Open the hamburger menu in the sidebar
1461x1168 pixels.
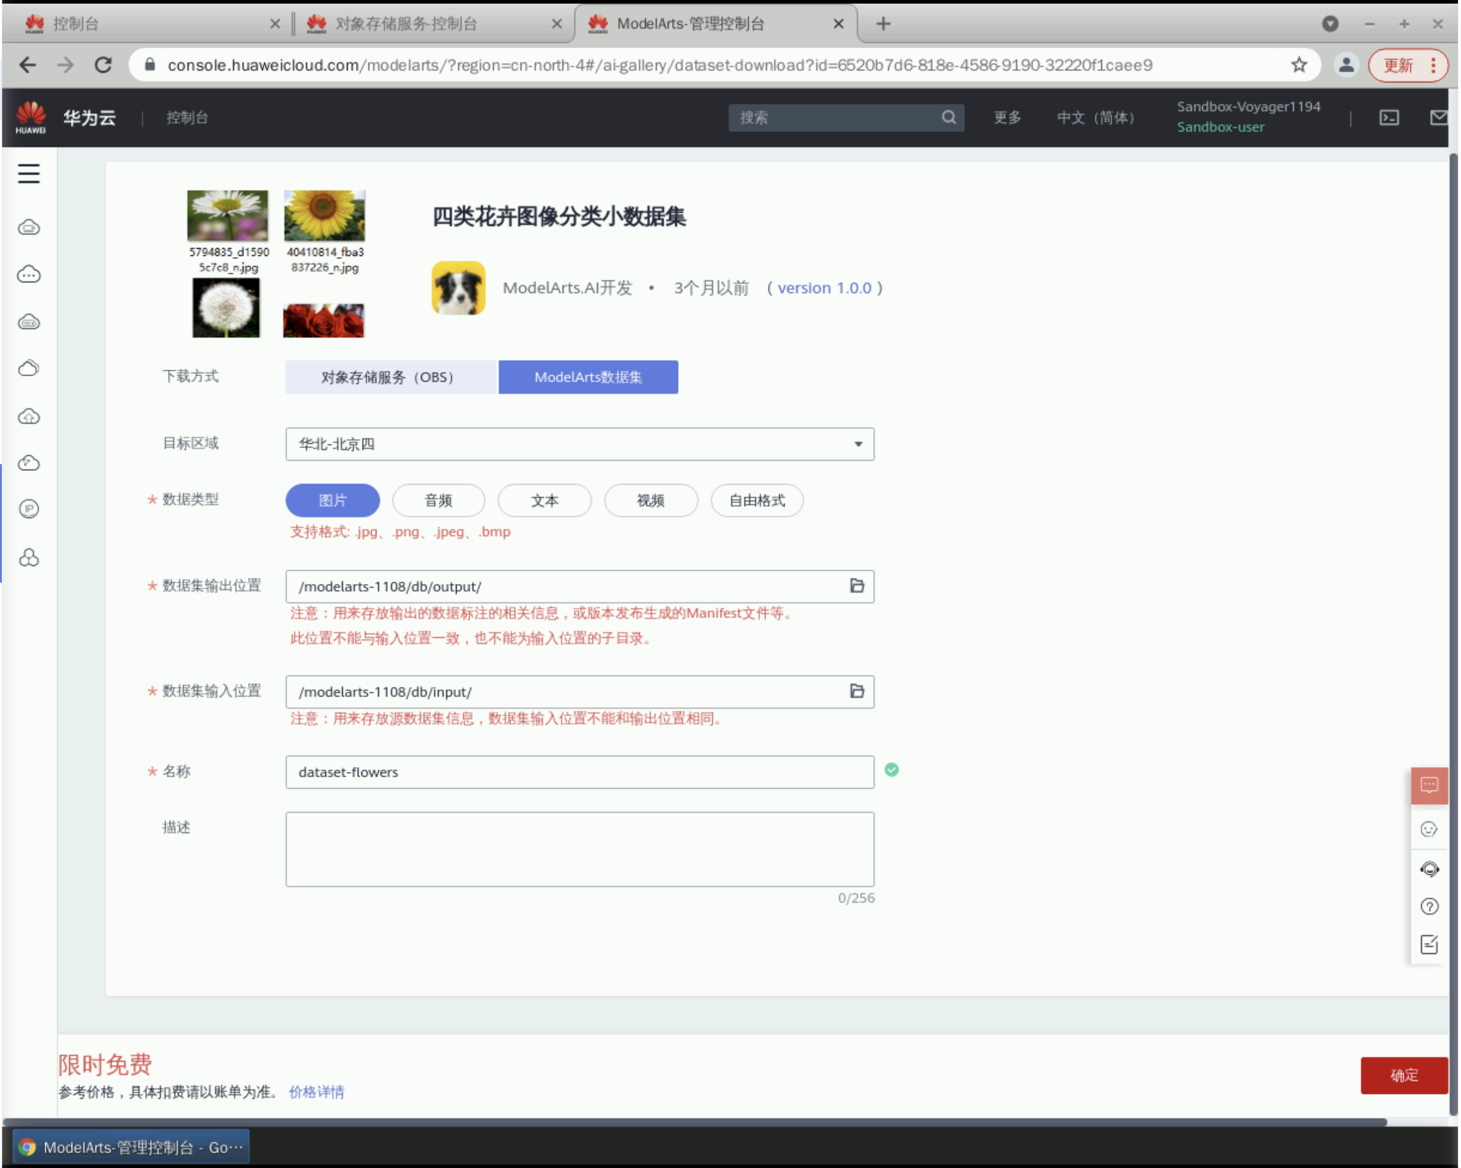pyautogui.click(x=28, y=173)
